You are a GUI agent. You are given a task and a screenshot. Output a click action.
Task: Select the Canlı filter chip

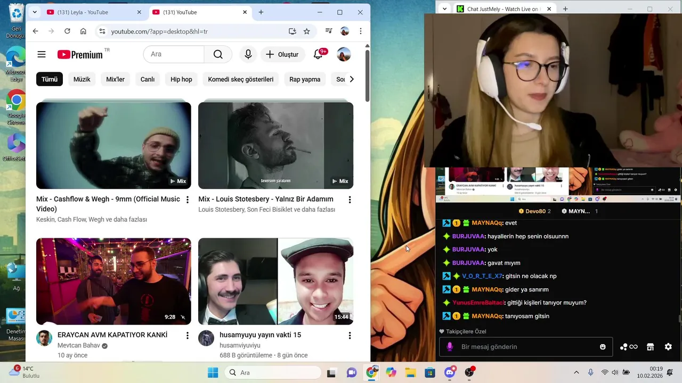(x=148, y=79)
